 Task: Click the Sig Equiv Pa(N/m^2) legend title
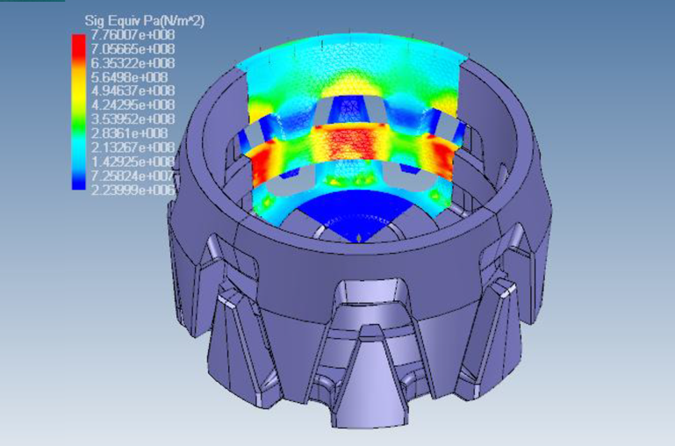(144, 21)
